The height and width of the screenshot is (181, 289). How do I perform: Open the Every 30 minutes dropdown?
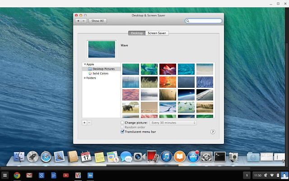coord(174,123)
